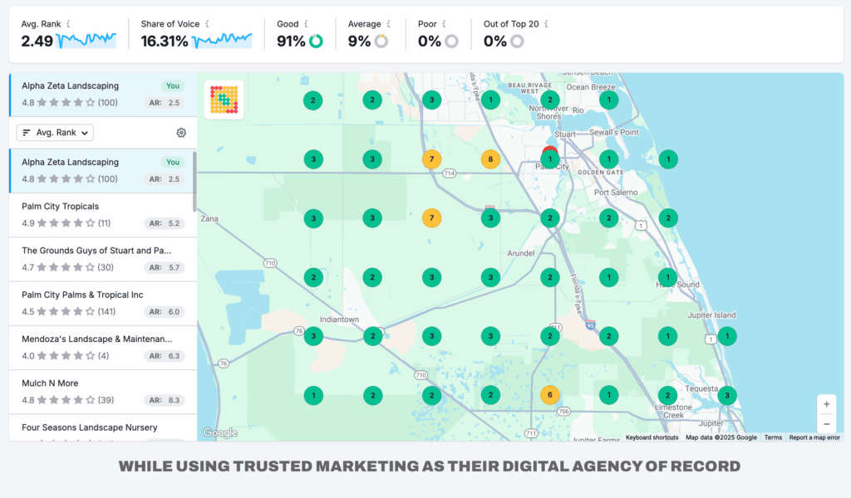This screenshot has width=851, height=498.
Task: Zoom in with the map plus icon
Action: tap(827, 404)
